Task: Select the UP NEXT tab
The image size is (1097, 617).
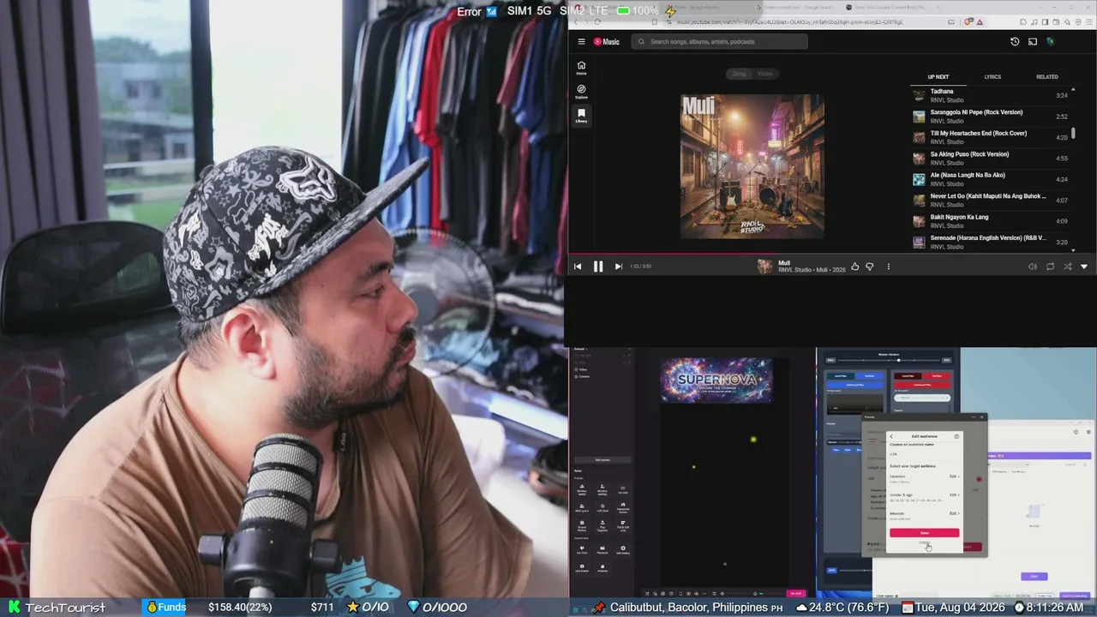Action: click(x=938, y=77)
